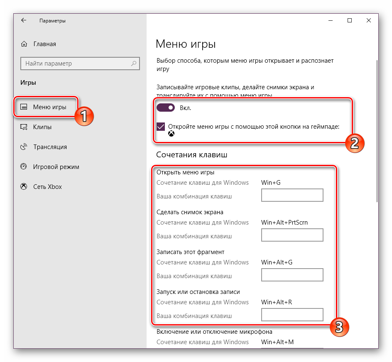Viewport: 392px width, 362px height.
Task: Open the Клипы section icon
Action: click(24, 127)
